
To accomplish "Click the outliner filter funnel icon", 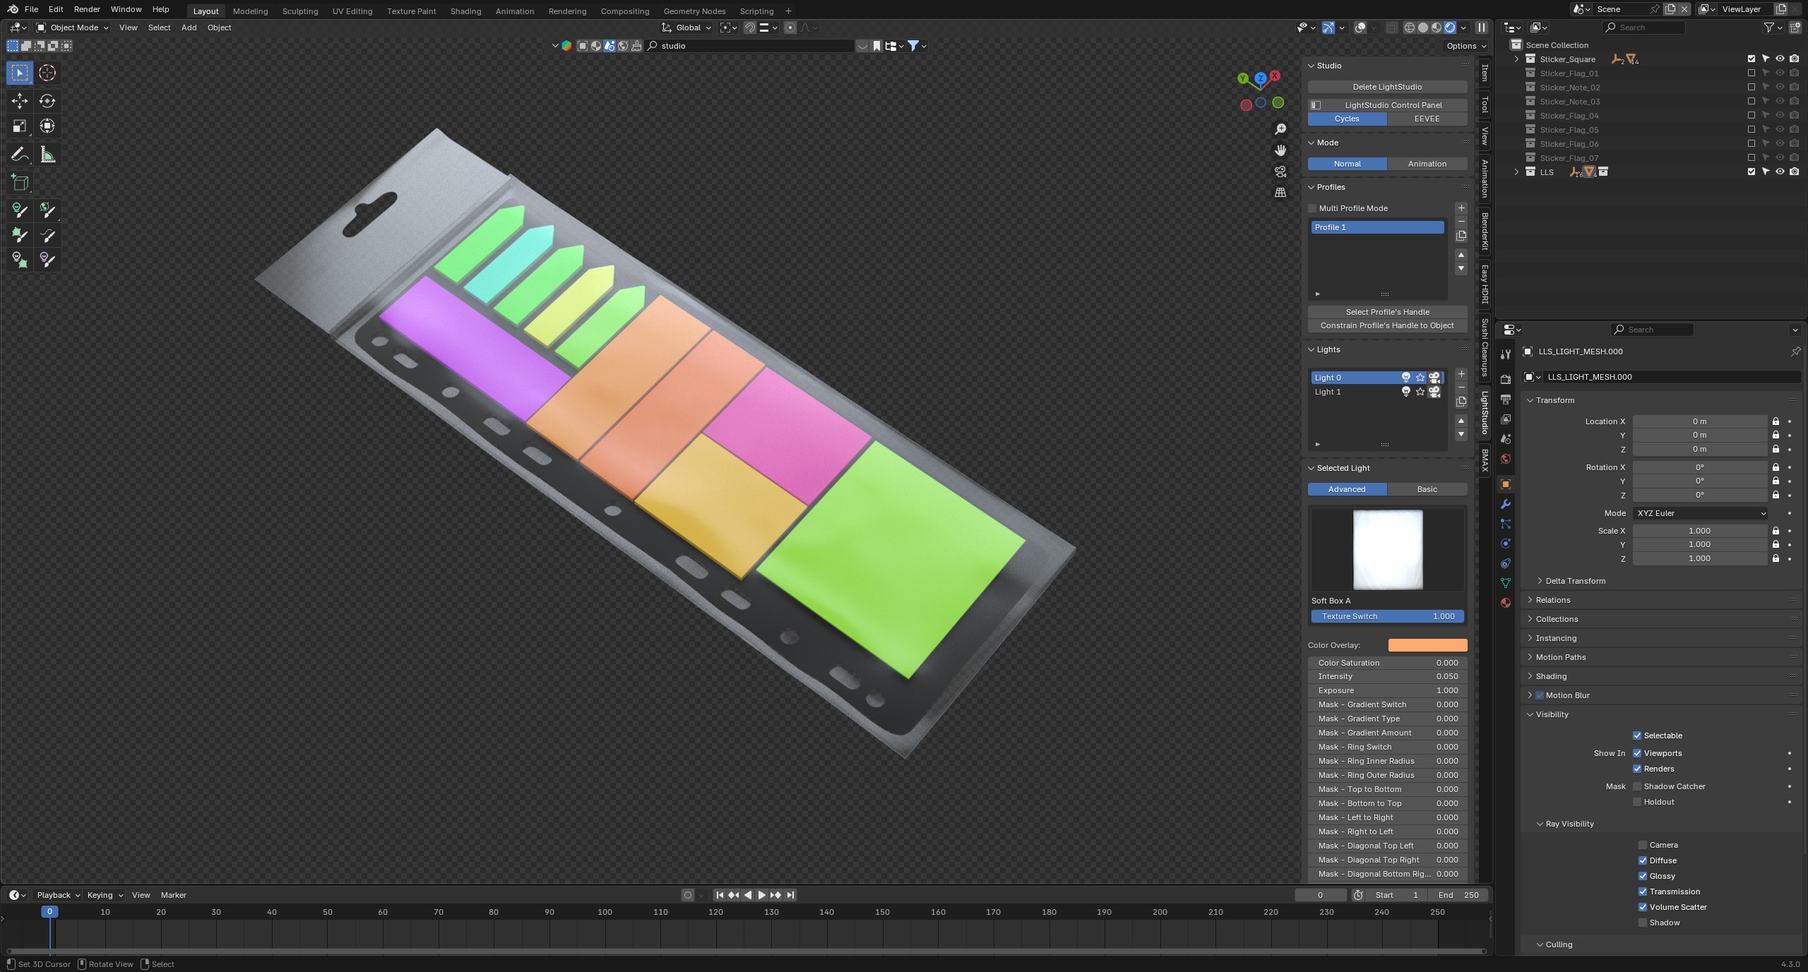I will [1769, 28].
